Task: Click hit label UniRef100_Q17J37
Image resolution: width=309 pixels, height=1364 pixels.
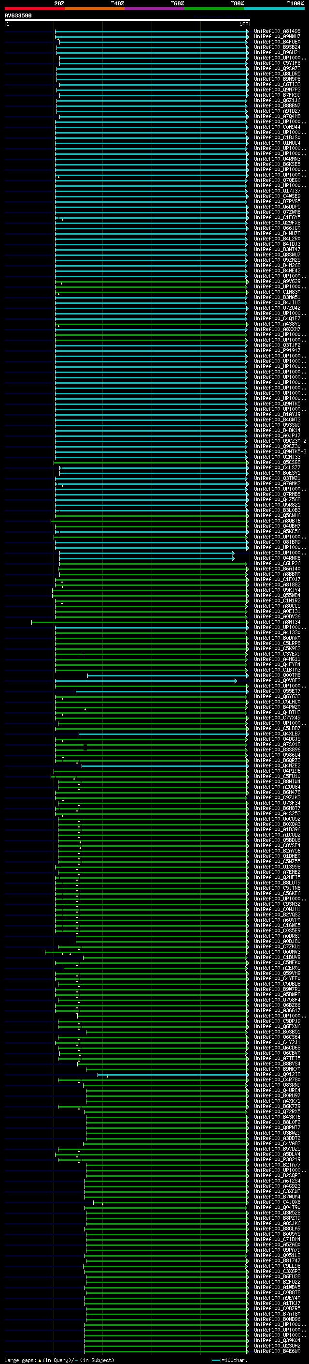Action: pyautogui.click(x=277, y=191)
